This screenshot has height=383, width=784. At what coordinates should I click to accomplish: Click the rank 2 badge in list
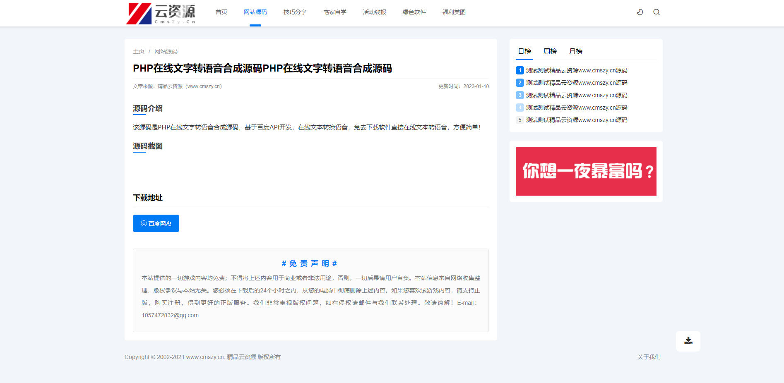[x=520, y=83]
